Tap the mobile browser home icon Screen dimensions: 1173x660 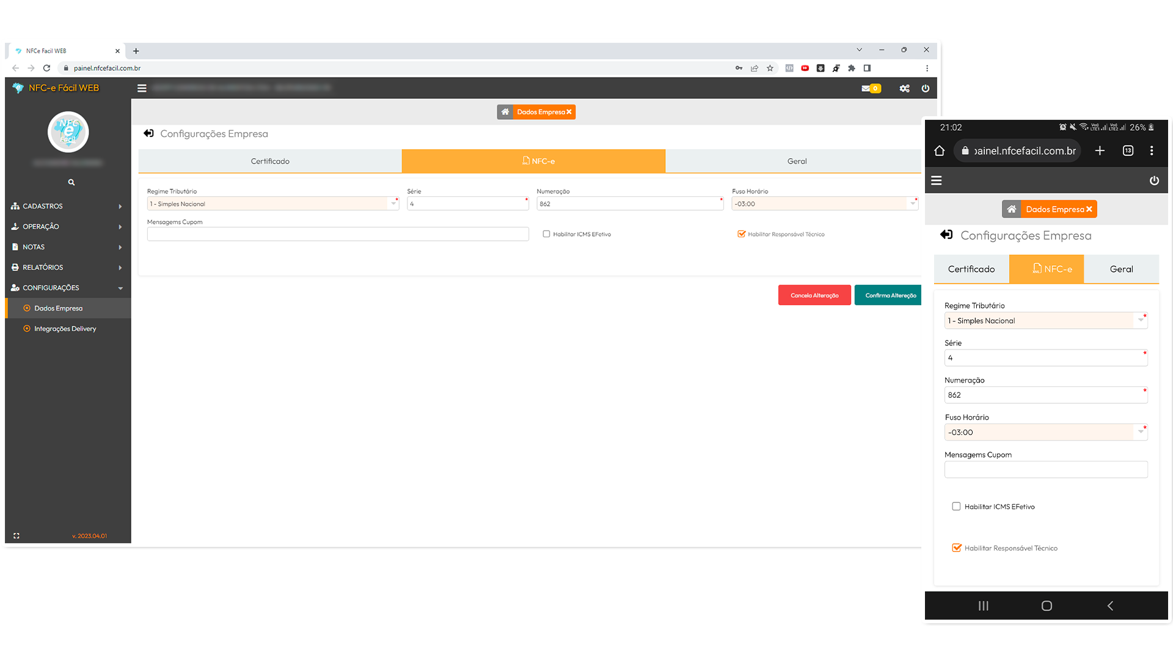click(x=940, y=151)
